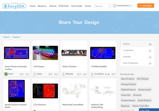
Task: Click the LED Glasses project title
Action: 39,66
